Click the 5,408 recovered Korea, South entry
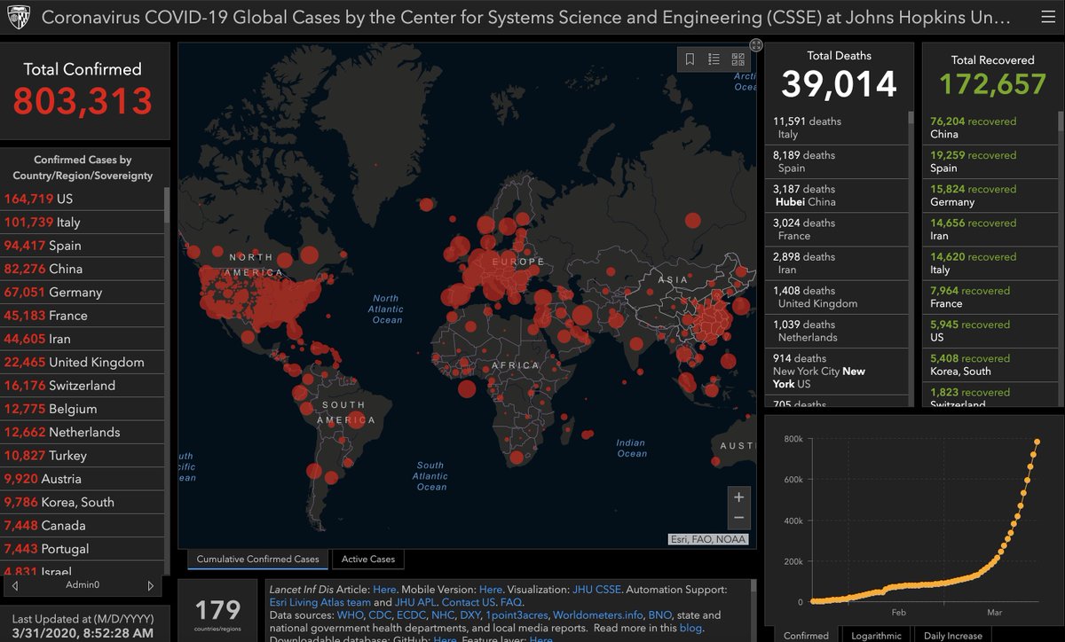1065x642 pixels. click(x=989, y=364)
